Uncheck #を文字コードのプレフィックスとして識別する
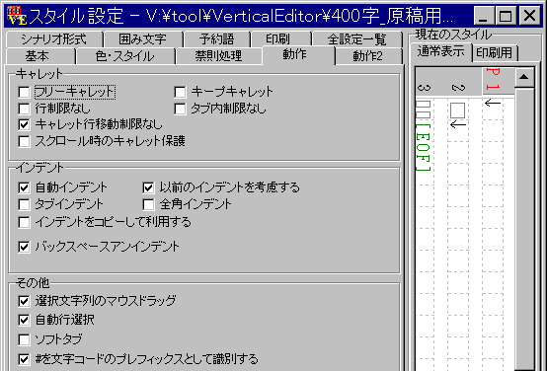Screen dimensions: 547x371 point(24,359)
